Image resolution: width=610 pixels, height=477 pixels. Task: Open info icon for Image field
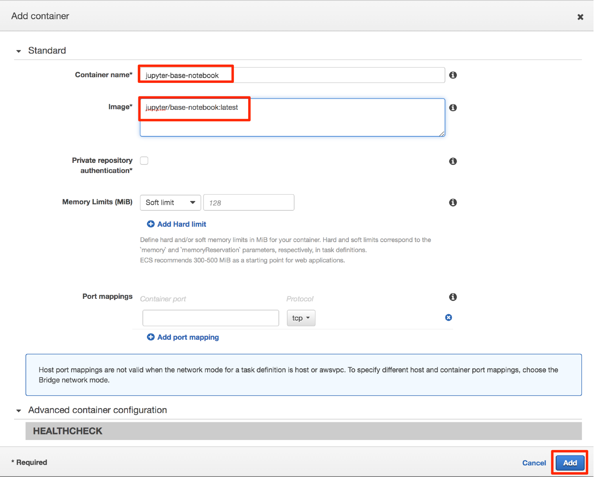click(x=453, y=108)
